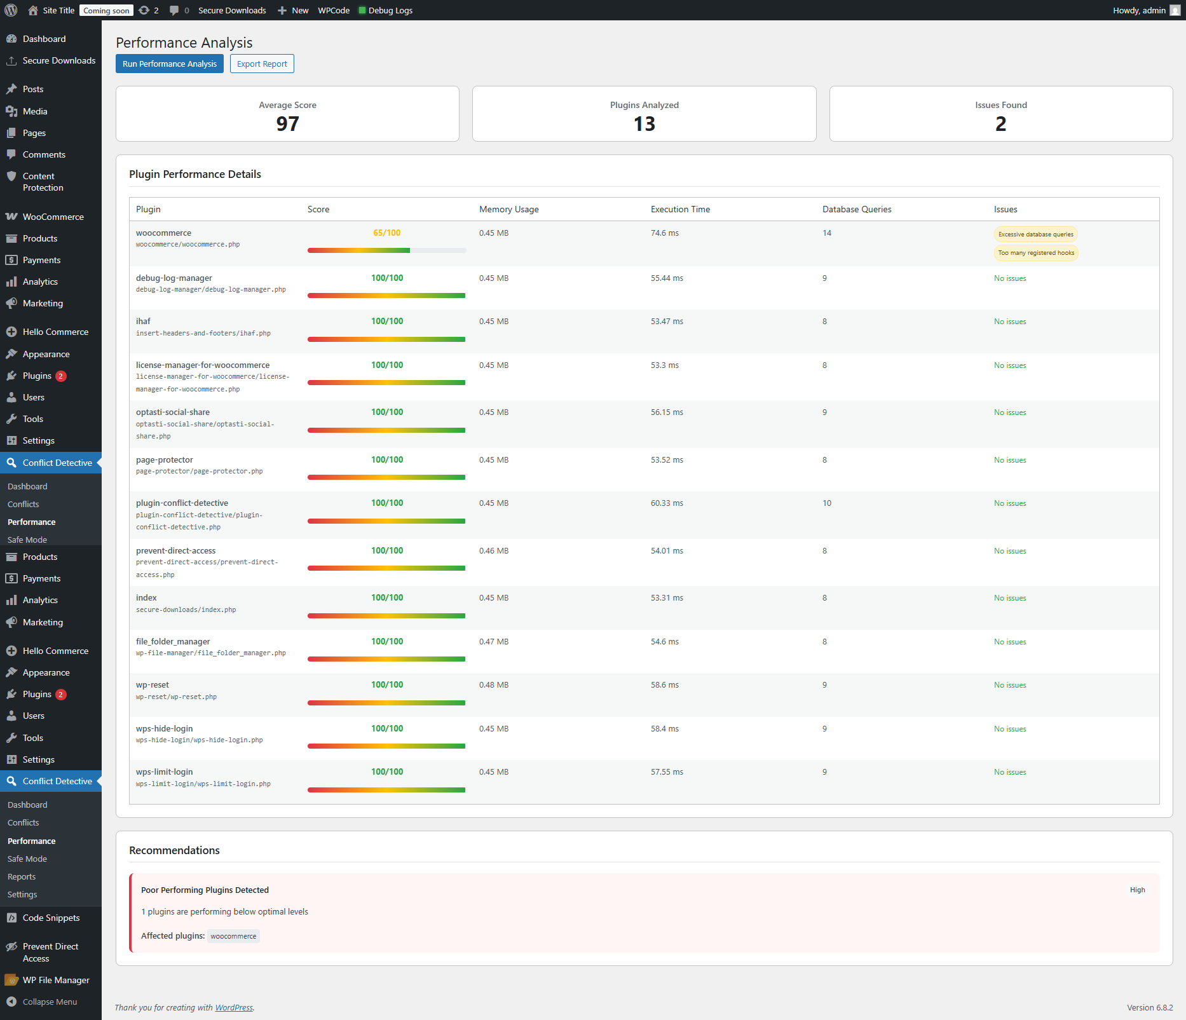Screen dimensions: 1186x1020
Task: Open the updates icon showing 2 pending
Action: pos(145,10)
